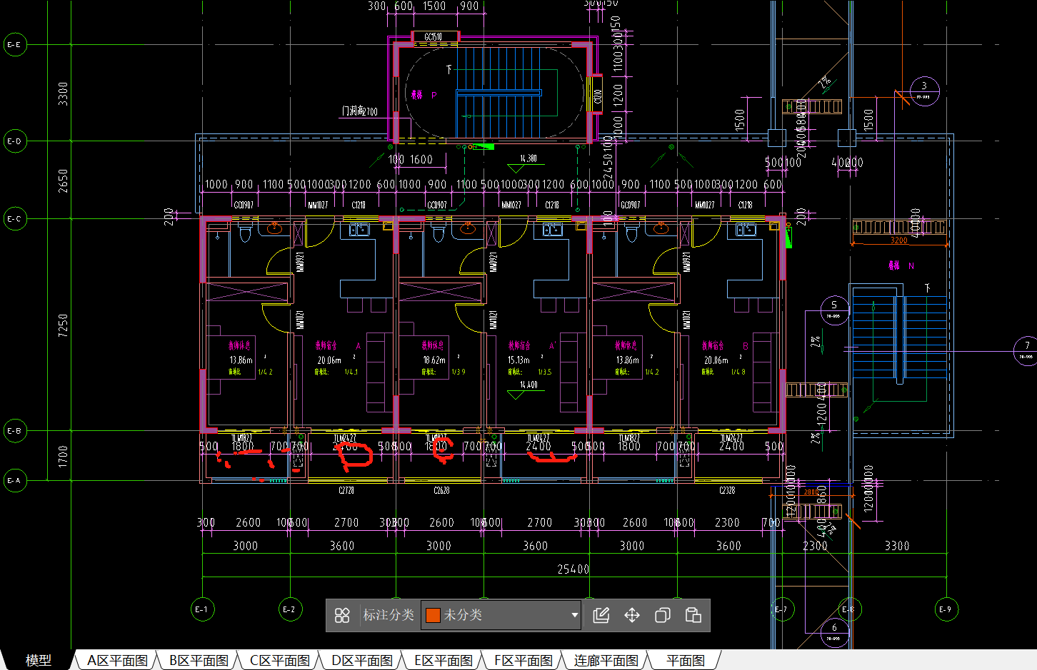1037x670 pixels.
Task: Open the last 平面图 layout tab
Action: [686, 661]
